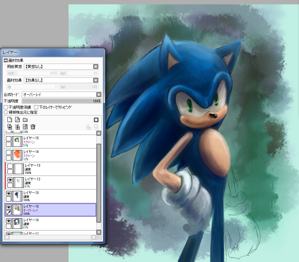Viewport: 299px width, 262px height.
Task: Show レイヤー14 using its visibility box
Action: pos(8,152)
